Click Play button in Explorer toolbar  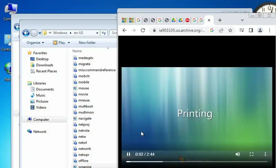pyautogui.click(x=59, y=43)
